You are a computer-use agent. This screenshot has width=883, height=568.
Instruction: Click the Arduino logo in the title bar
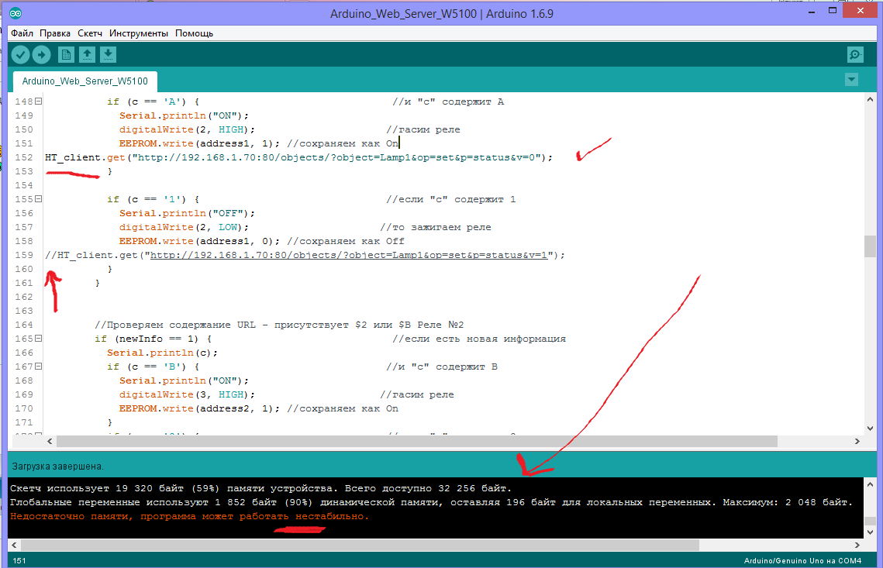tap(16, 14)
